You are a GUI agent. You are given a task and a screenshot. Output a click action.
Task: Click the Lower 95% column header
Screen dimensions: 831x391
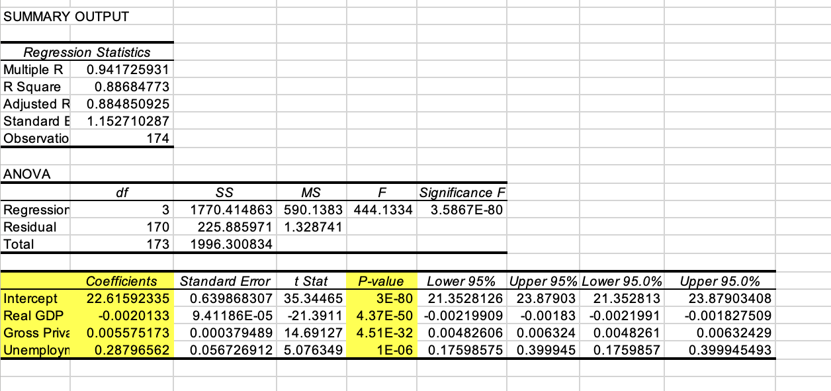[463, 281]
